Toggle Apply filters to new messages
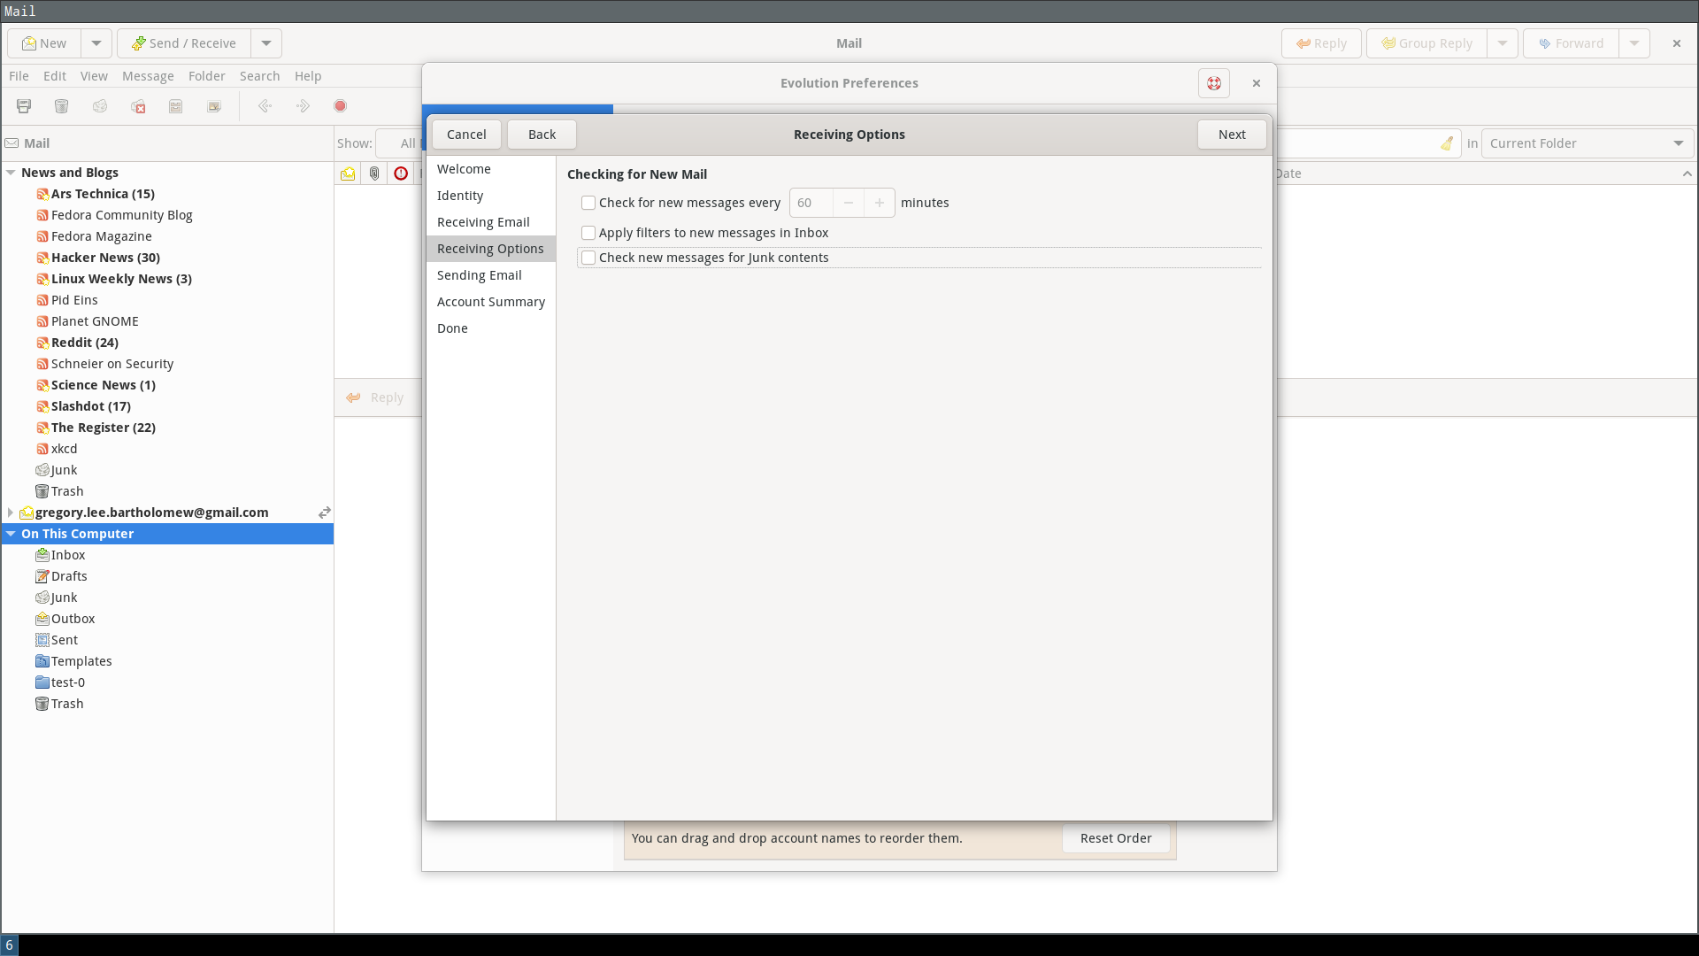The image size is (1699, 956). pos(588,233)
